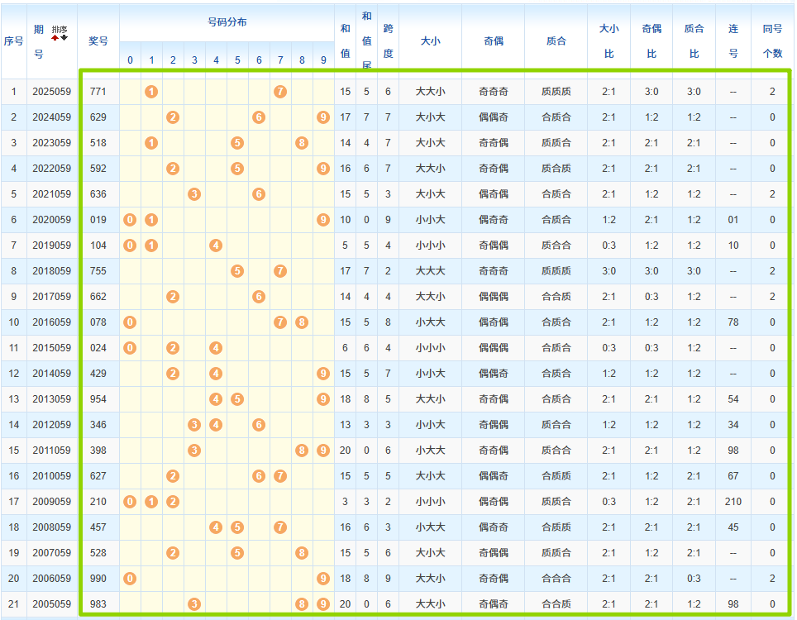Viewport: 797px width, 620px height.
Task: Click the 跨度 column header
Action: click(x=388, y=41)
